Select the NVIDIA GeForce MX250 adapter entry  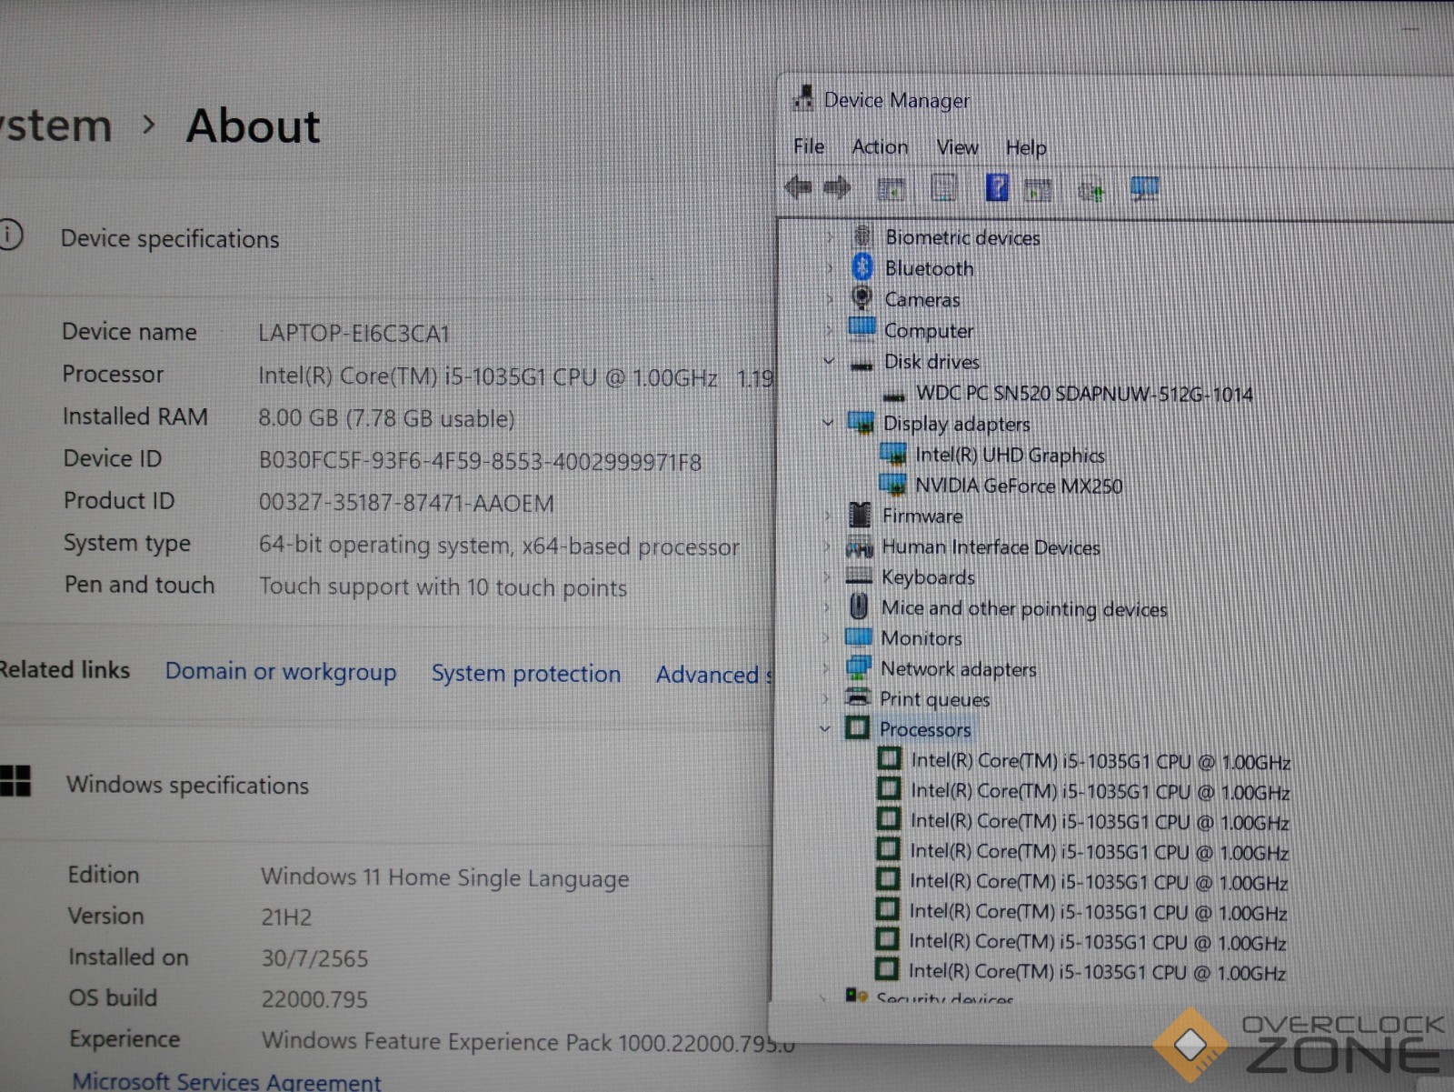click(1019, 486)
